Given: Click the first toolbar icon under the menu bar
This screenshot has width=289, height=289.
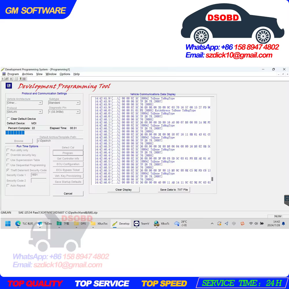Looking at the screenshot, I should (x=3, y=79).
